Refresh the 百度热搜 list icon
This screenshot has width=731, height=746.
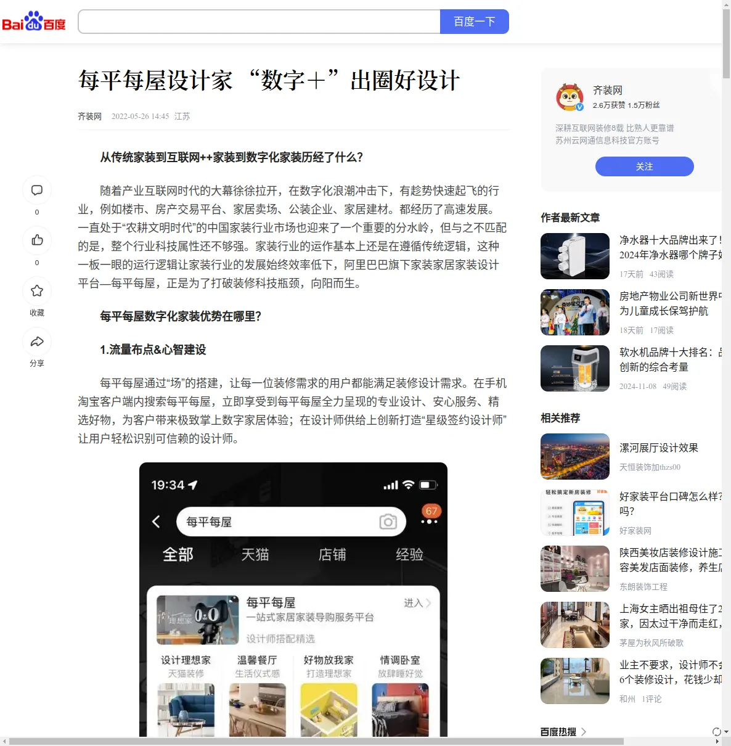coord(716,732)
